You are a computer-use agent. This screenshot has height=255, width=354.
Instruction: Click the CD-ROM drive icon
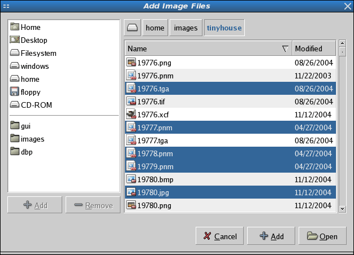(x=15, y=105)
